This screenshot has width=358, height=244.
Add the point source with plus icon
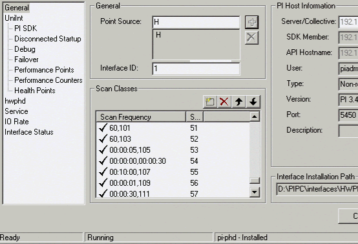[x=251, y=22]
